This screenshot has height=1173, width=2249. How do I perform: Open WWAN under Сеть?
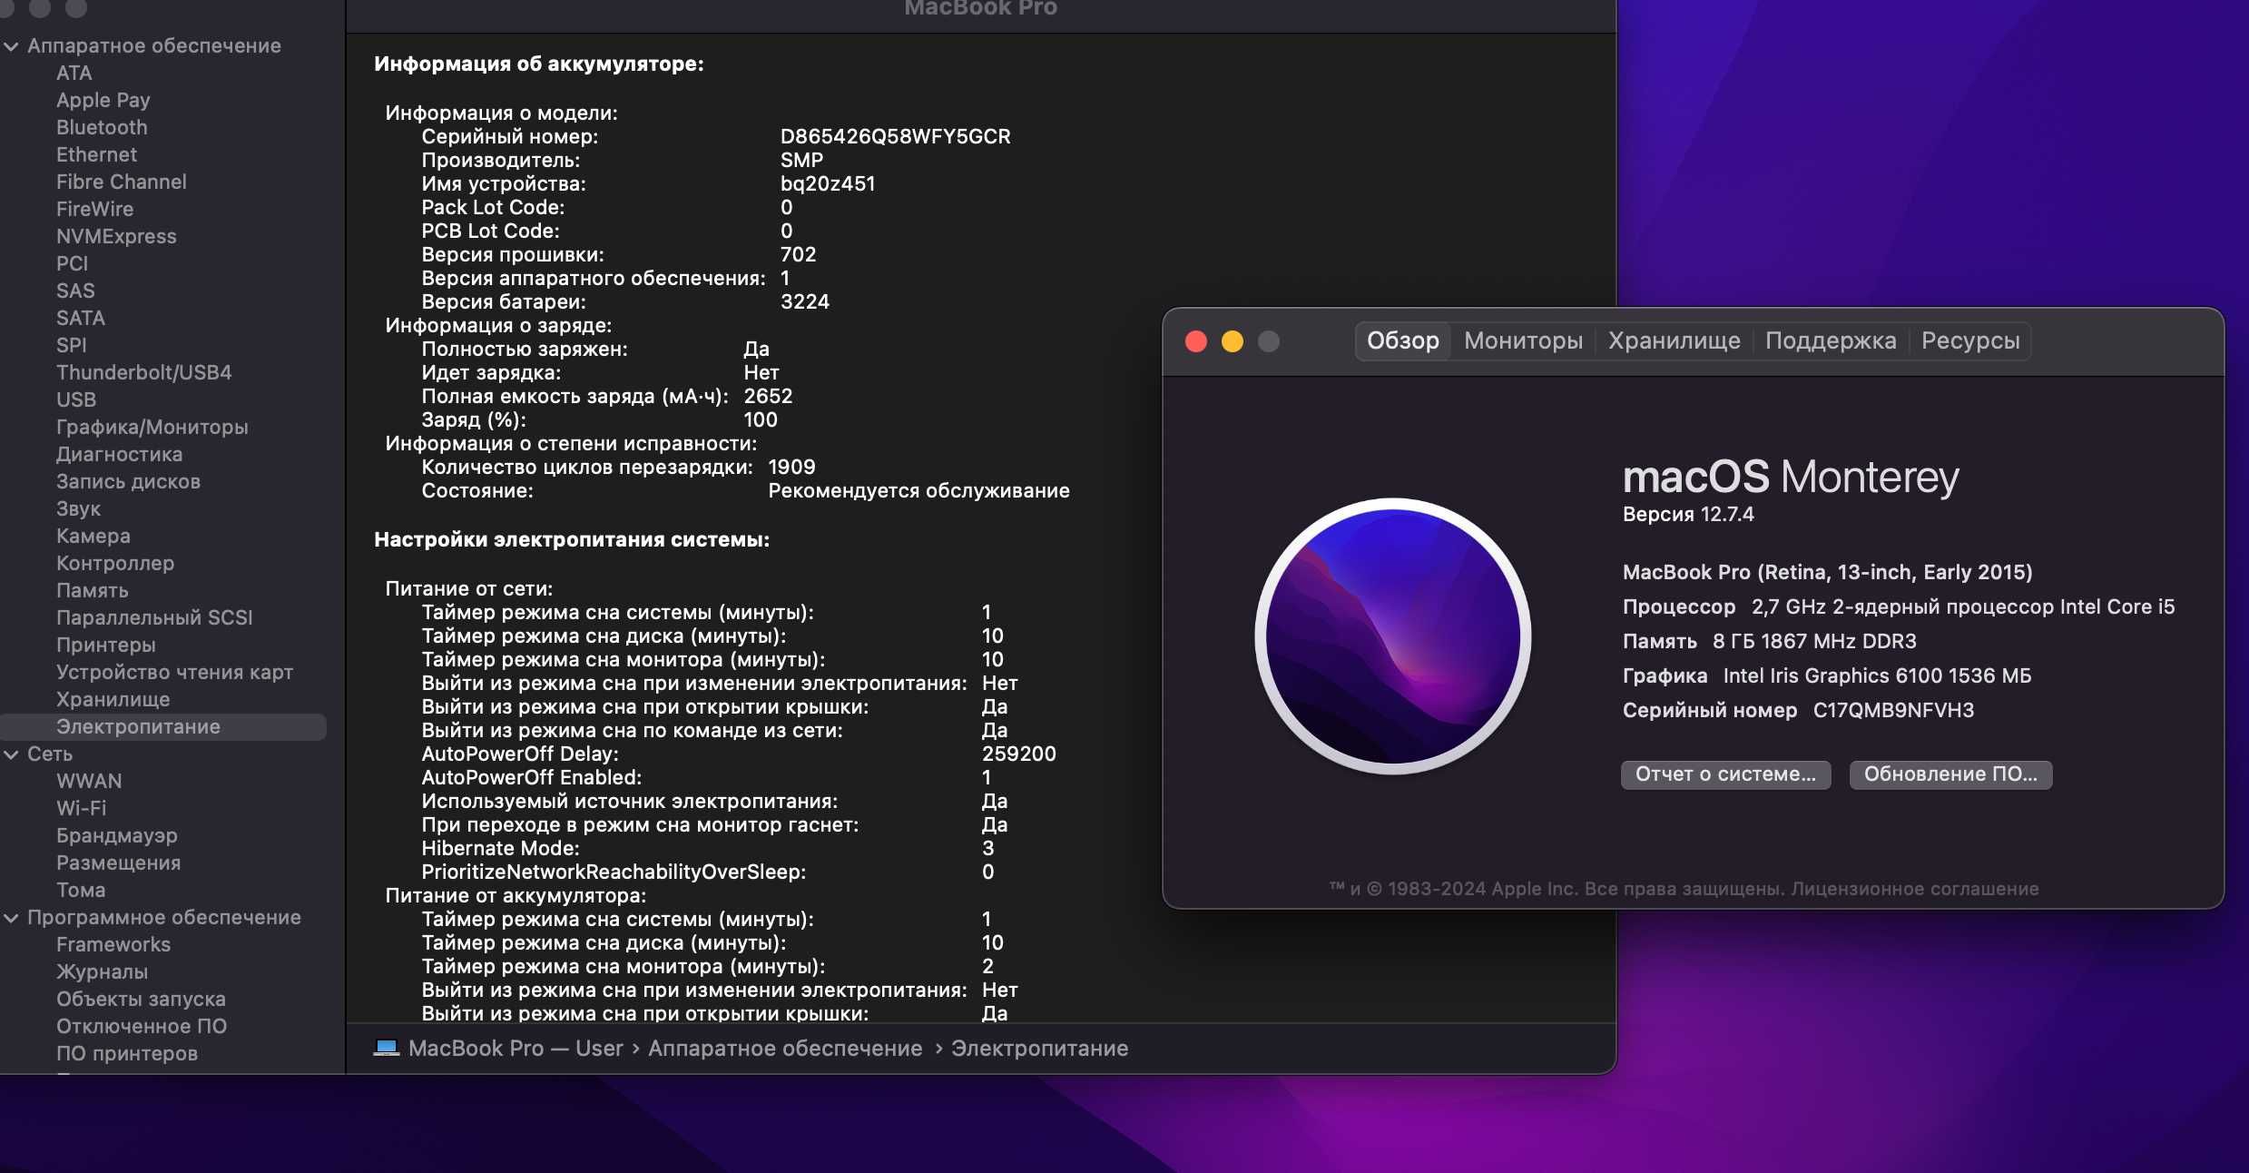(x=89, y=782)
